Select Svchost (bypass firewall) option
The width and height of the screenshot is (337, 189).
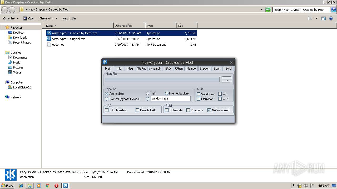(x=106, y=99)
